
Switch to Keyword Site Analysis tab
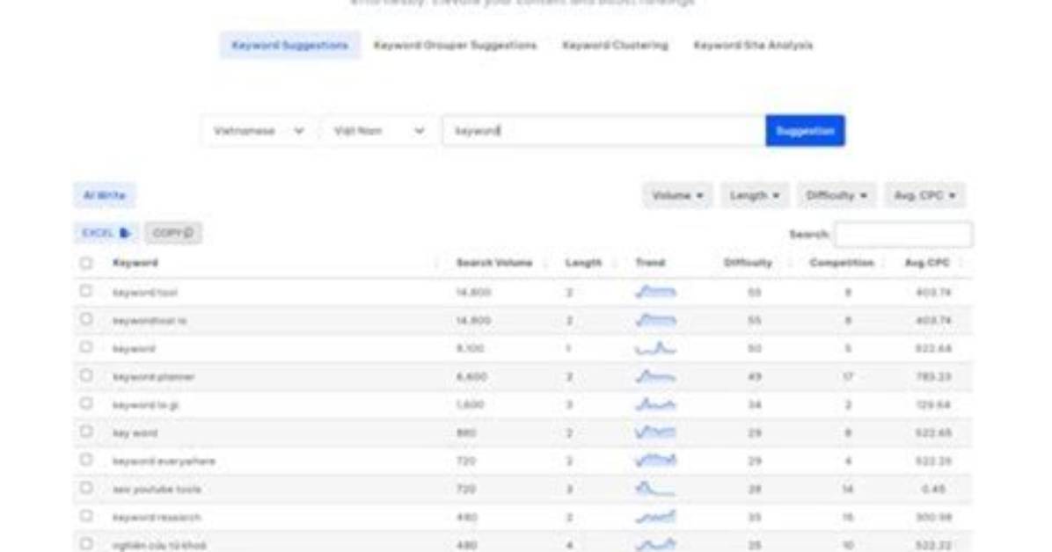point(753,45)
